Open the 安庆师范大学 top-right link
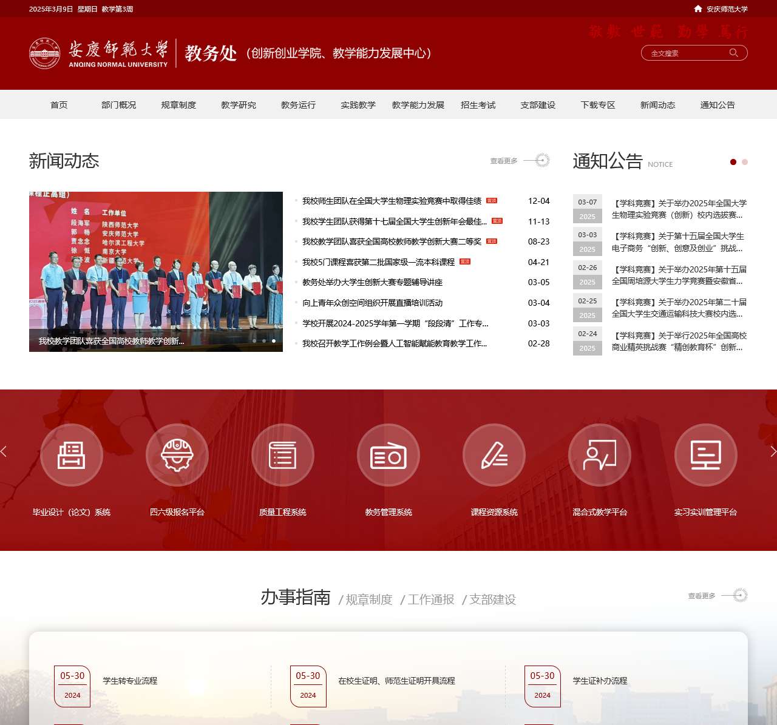 [x=727, y=9]
